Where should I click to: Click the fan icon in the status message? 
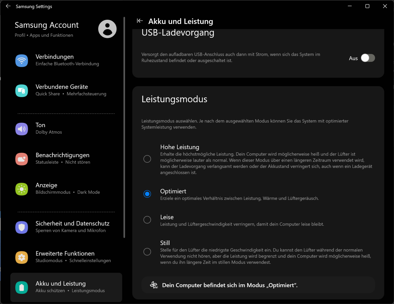[154, 285]
